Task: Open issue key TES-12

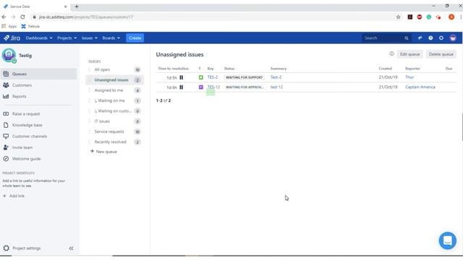Action: pyautogui.click(x=213, y=87)
